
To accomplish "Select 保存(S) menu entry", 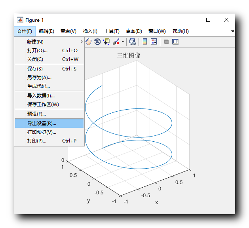I will (49, 69).
